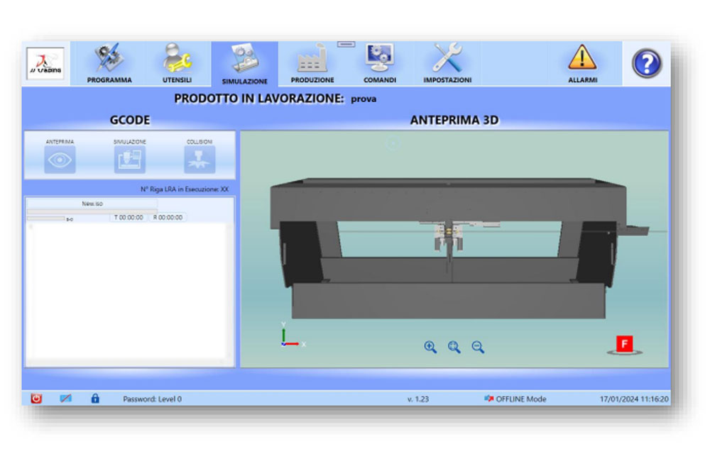Start the Simulazione button in GCODE panel
The height and width of the screenshot is (461, 710).
(130, 160)
